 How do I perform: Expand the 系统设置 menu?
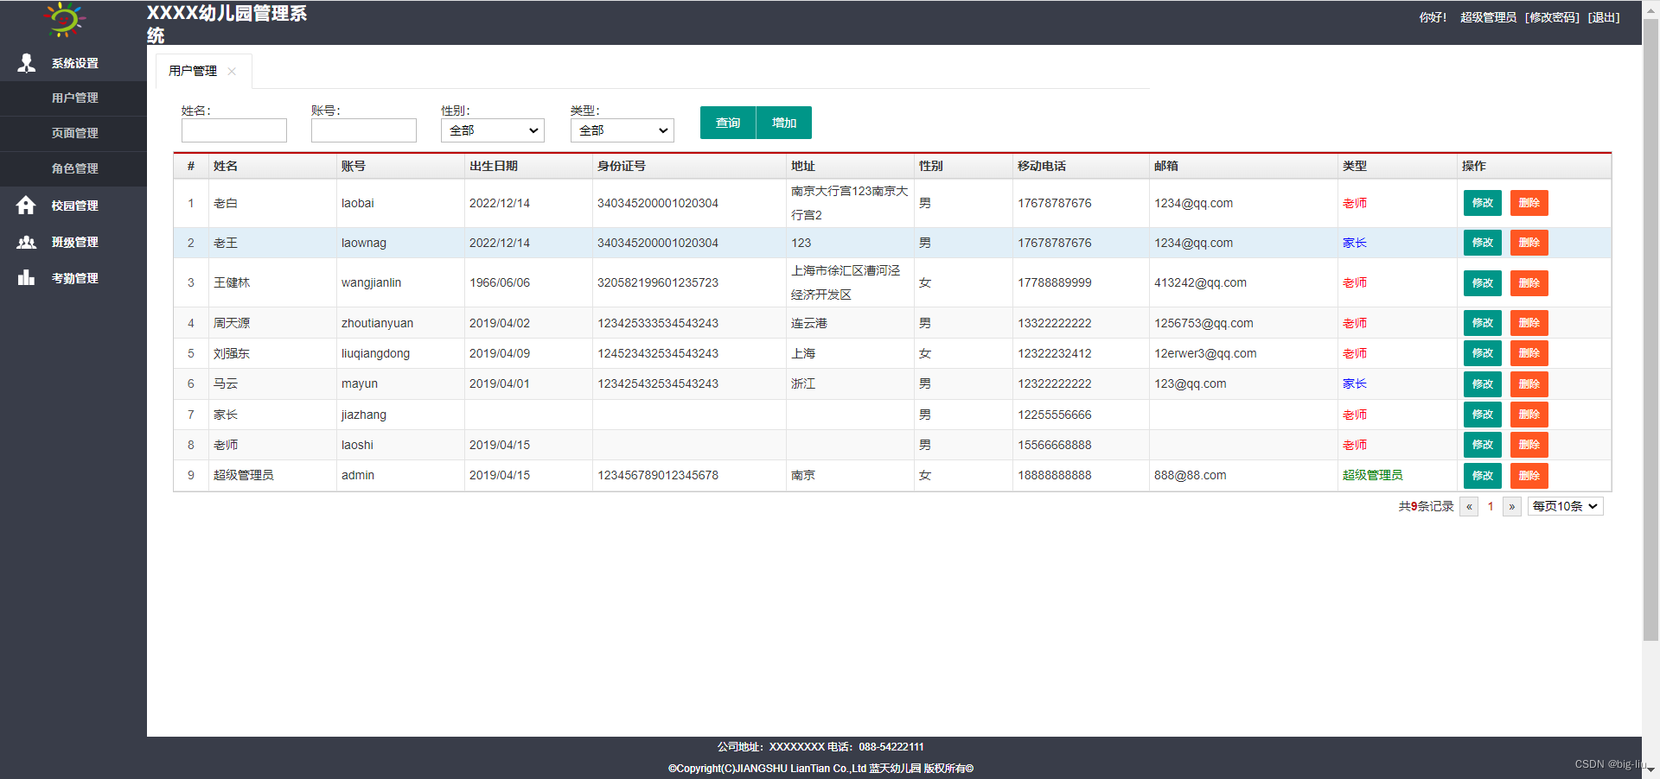pos(73,63)
